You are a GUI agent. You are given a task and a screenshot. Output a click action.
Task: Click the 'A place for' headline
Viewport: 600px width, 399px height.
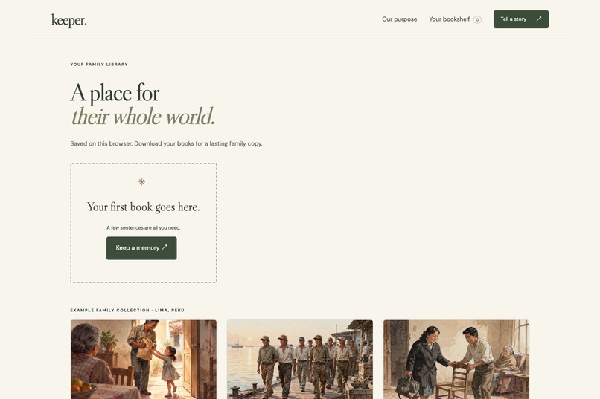115,93
